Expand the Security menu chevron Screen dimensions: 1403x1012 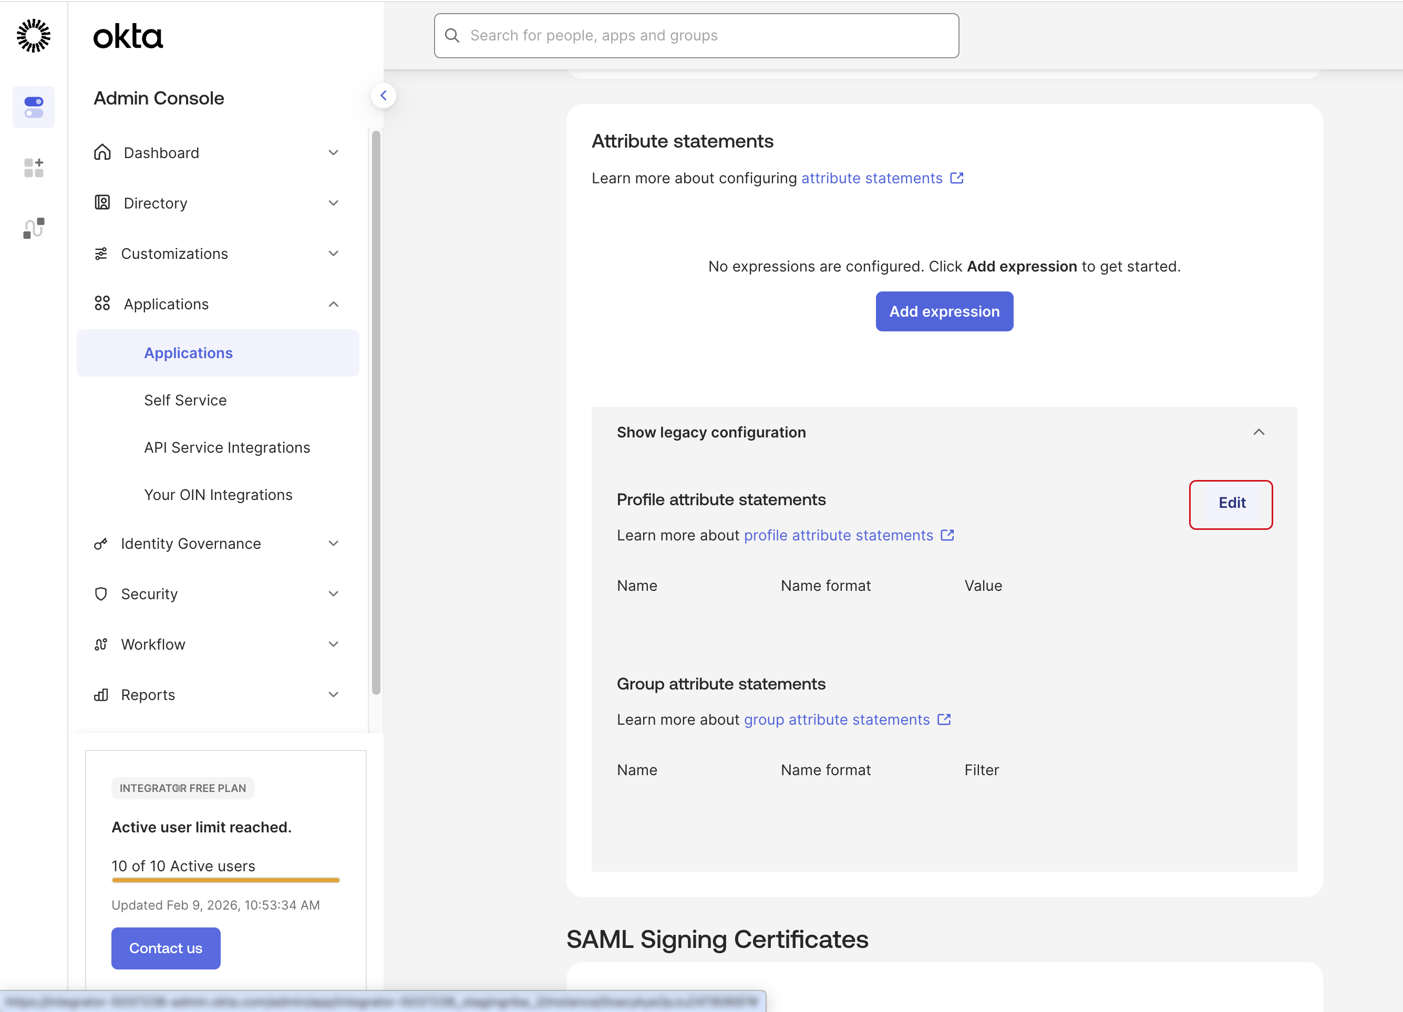pos(334,594)
